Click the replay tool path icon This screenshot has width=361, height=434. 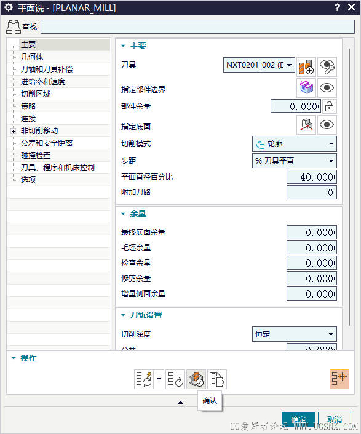[175, 379]
